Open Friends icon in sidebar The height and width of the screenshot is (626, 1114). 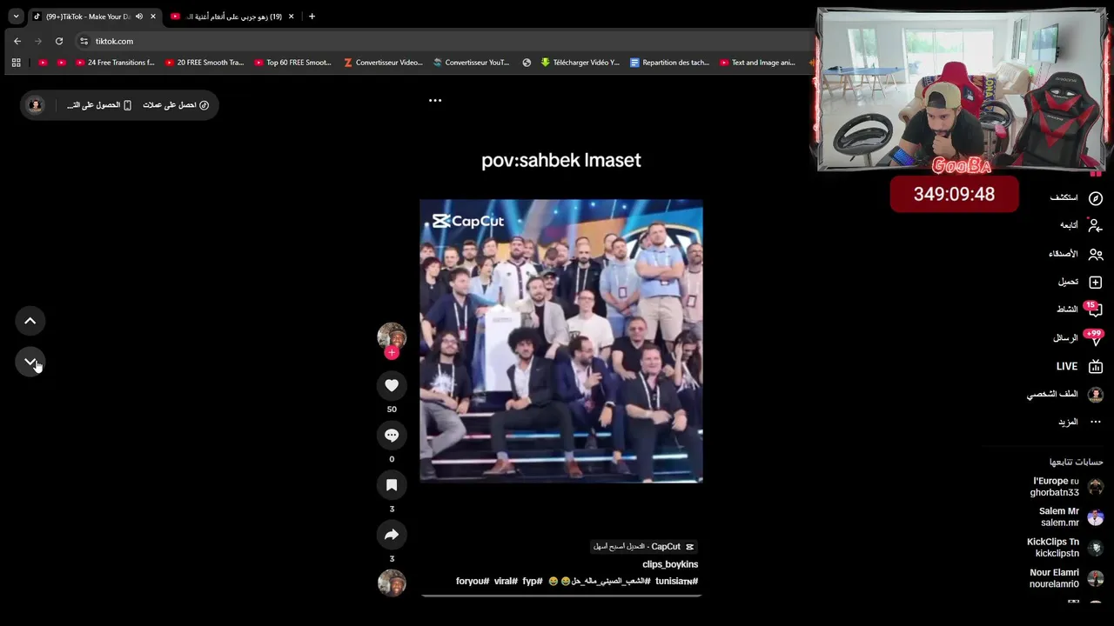pos(1096,254)
